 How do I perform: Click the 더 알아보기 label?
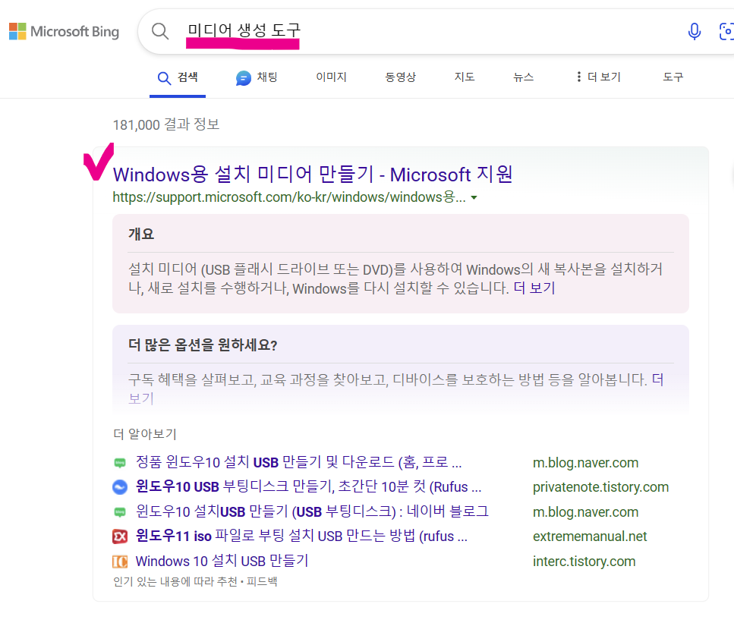tap(145, 434)
